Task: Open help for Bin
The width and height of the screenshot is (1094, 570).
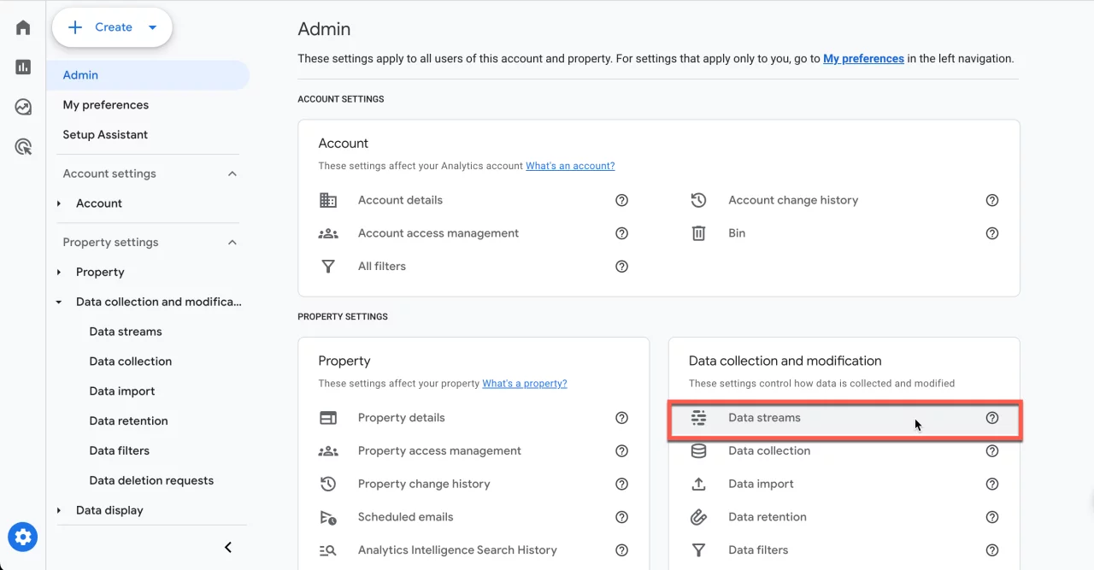Action: coord(992,233)
